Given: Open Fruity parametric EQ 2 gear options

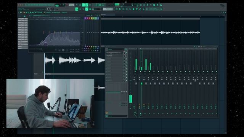Looking at the screenshot, I should click(x=31, y=15).
